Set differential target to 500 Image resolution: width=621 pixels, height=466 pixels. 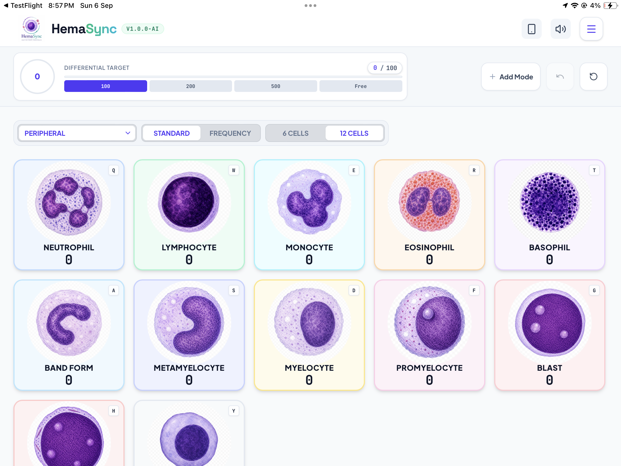tap(276, 86)
